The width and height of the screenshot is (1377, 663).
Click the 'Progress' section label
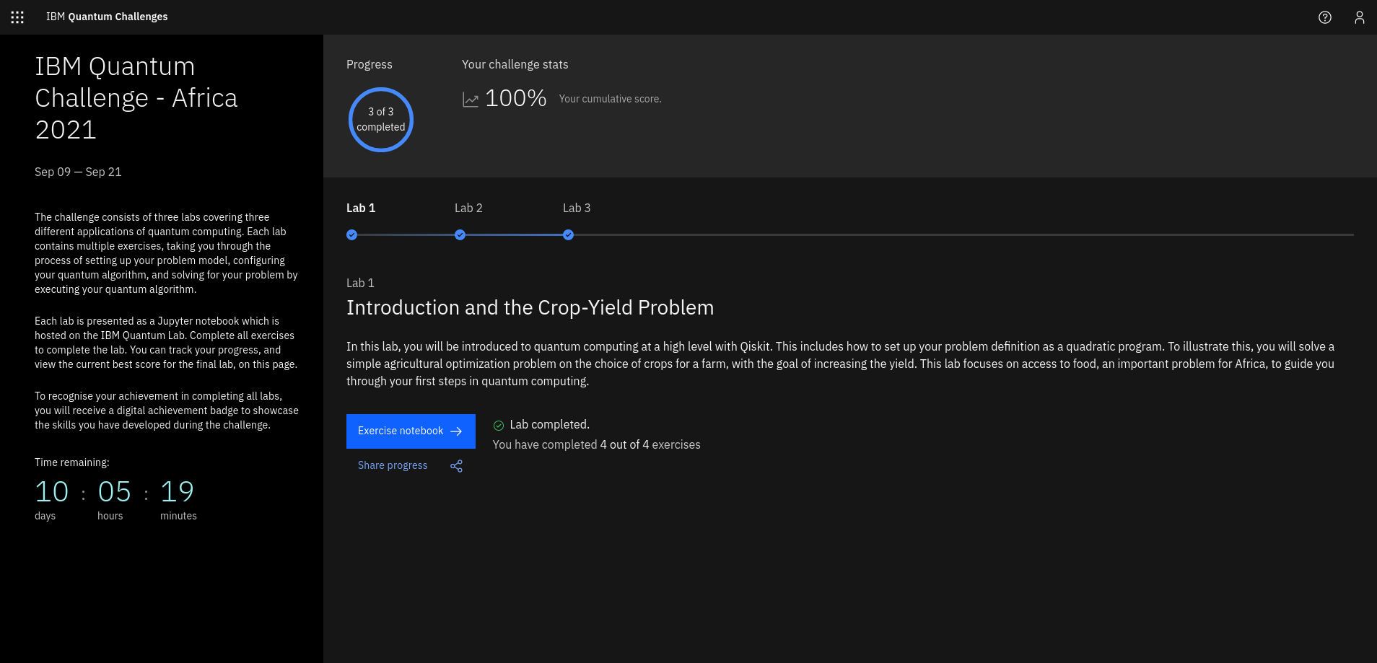[x=370, y=64]
